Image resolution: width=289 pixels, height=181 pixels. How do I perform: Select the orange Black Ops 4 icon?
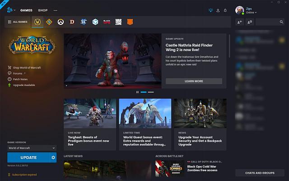click(x=130, y=22)
